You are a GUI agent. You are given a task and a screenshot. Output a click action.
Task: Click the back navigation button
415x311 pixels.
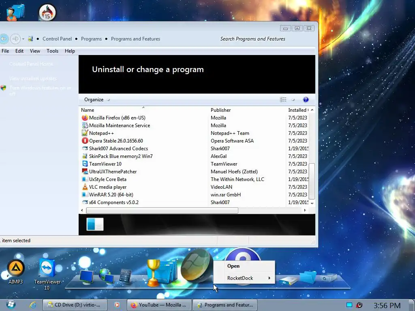(x=4, y=39)
